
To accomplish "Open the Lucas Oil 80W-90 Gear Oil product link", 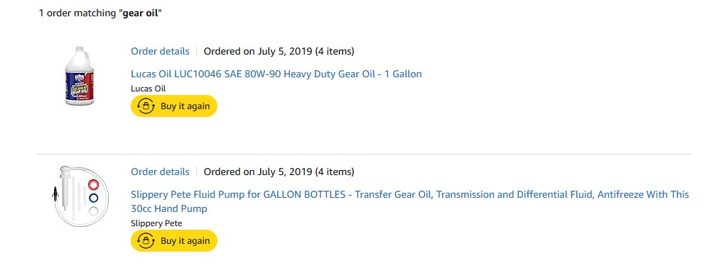I will (276, 74).
